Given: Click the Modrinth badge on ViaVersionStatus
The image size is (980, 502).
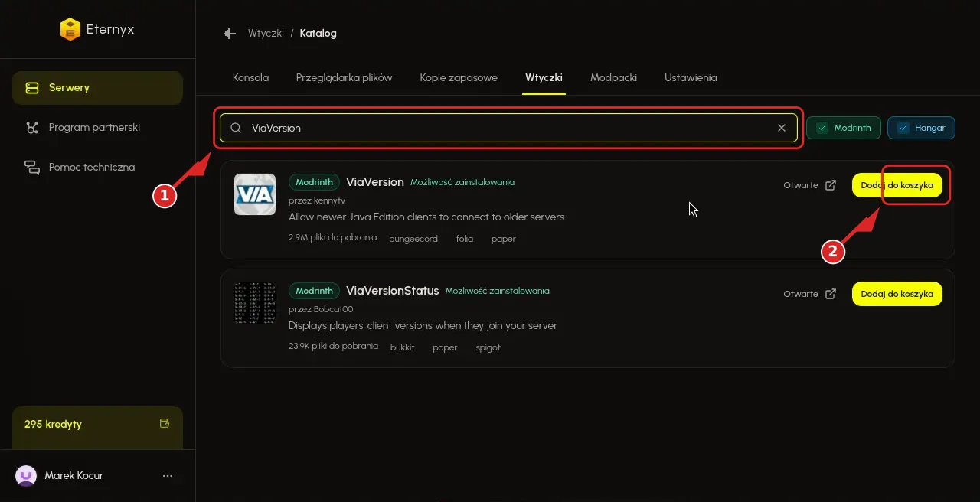Looking at the screenshot, I should click(315, 291).
